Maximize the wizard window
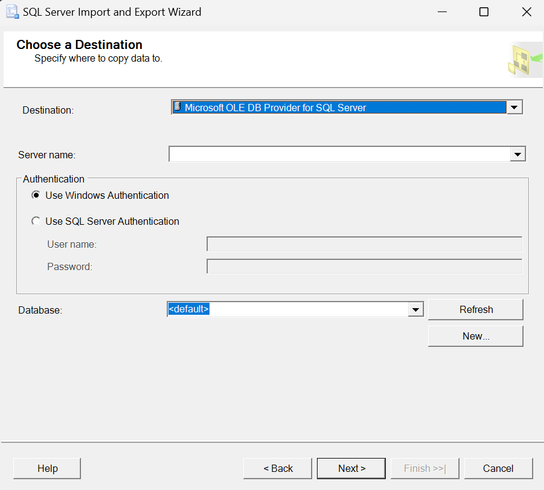Image resolution: width=544 pixels, height=490 pixels. pyautogui.click(x=484, y=12)
